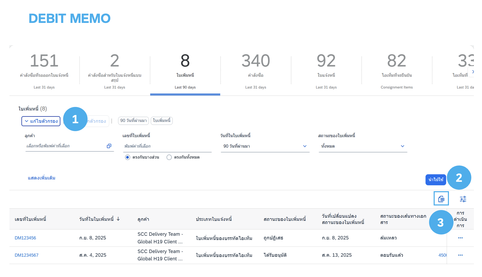Collapse the แก้ไขตัวกรอง filter panel
Viewport: 482px width, 277px height.
pos(41,121)
